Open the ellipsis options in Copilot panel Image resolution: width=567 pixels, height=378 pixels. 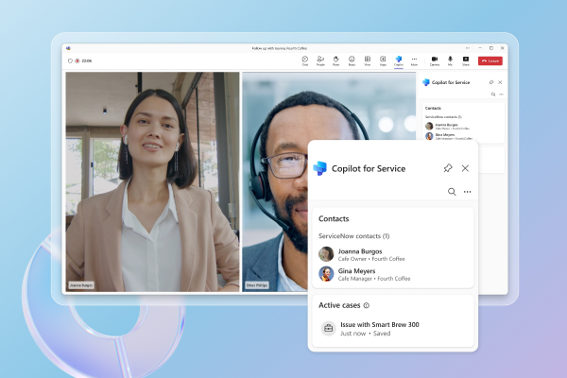tap(467, 192)
